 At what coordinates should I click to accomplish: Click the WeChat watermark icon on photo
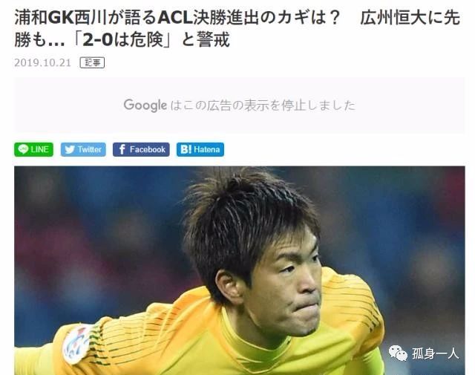398,353
